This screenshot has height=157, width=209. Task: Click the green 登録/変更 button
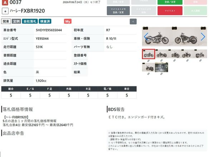[170, 2]
